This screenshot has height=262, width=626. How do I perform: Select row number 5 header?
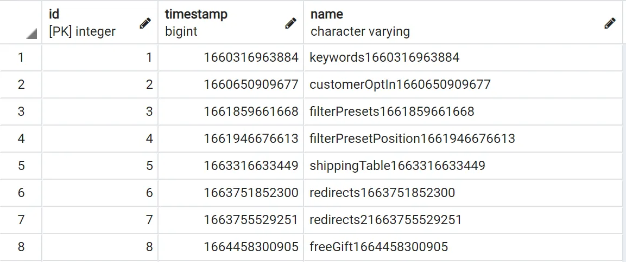[21, 165]
